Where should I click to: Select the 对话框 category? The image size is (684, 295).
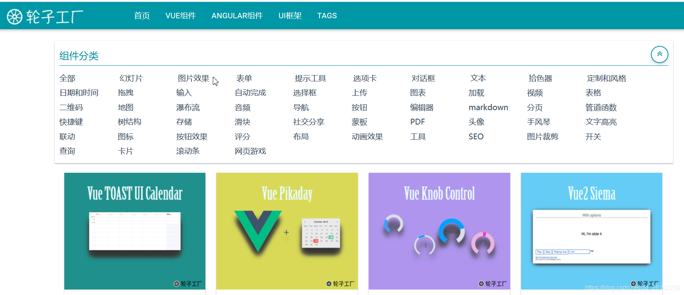423,78
